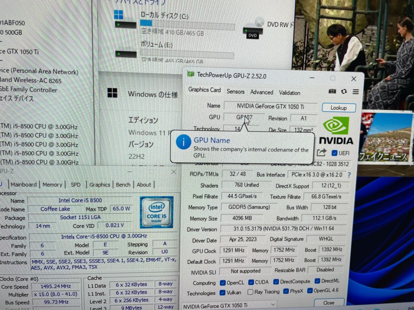
Task: Click the Volume (E:) usage bar
Action: click(187, 53)
